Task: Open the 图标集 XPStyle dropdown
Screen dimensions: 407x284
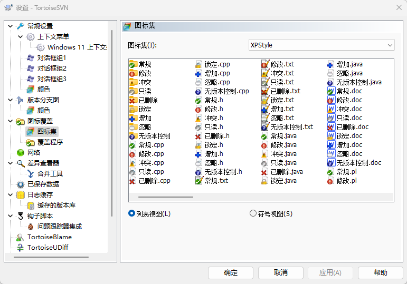Action: (321, 45)
